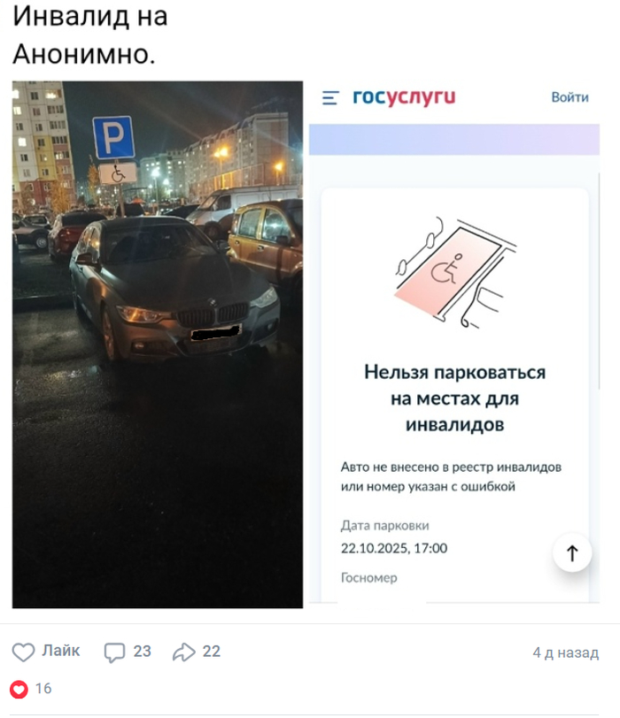Image resolution: width=620 pixels, height=718 pixels.
Task: Click the parking date 22.10.2025, 17:00
Action: [x=393, y=548]
